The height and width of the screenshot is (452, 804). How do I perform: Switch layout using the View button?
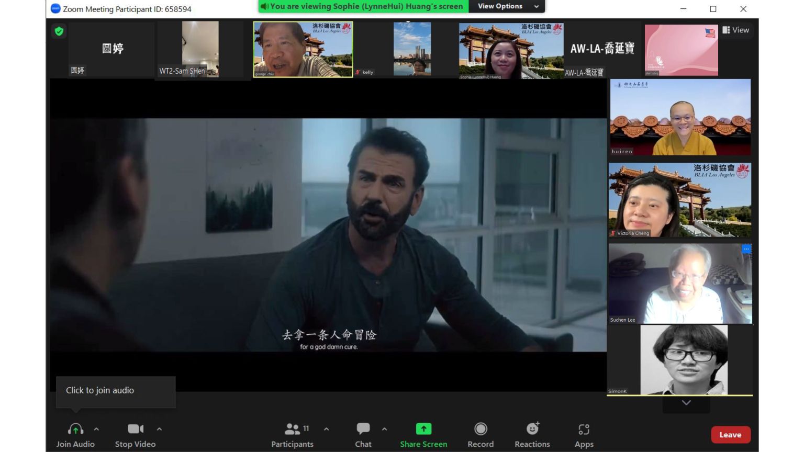(x=735, y=30)
